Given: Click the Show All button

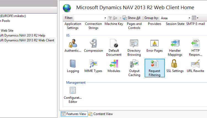Looking at the screenshot, I should [x=132, y=18].
